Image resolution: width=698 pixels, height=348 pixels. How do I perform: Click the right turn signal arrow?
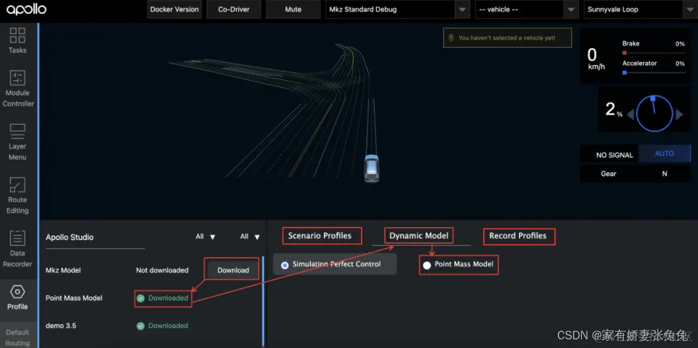(679, 115)
